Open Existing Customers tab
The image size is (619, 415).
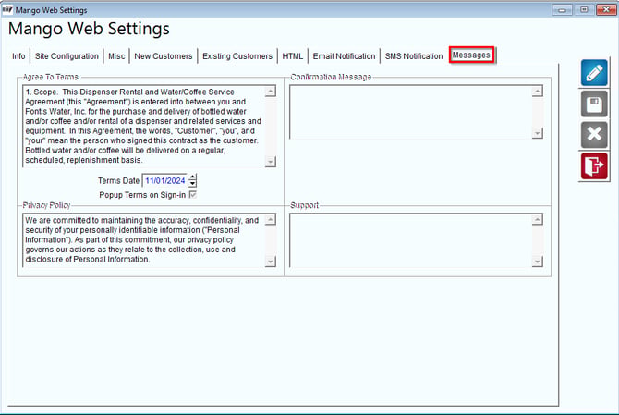[237, 56]
